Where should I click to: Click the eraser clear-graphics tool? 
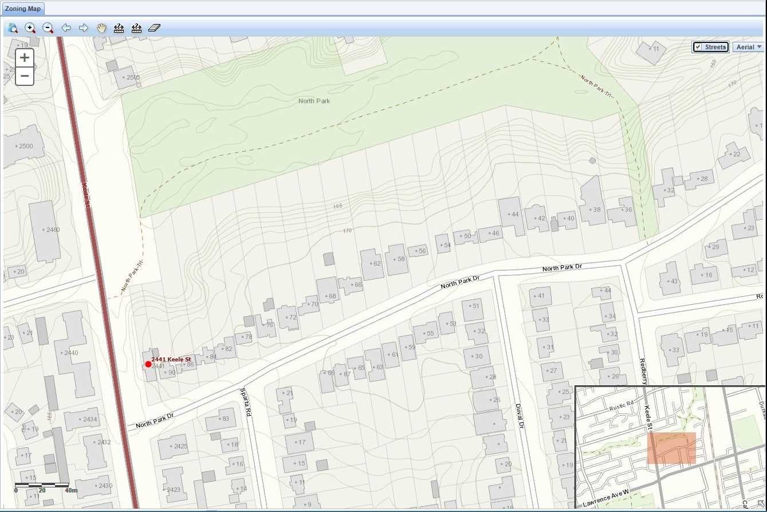click(x=154, y=28)
